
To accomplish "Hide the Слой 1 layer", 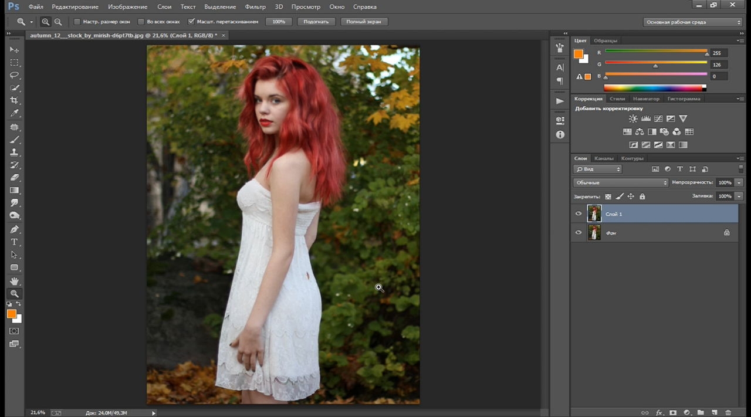I will [579, 213].
